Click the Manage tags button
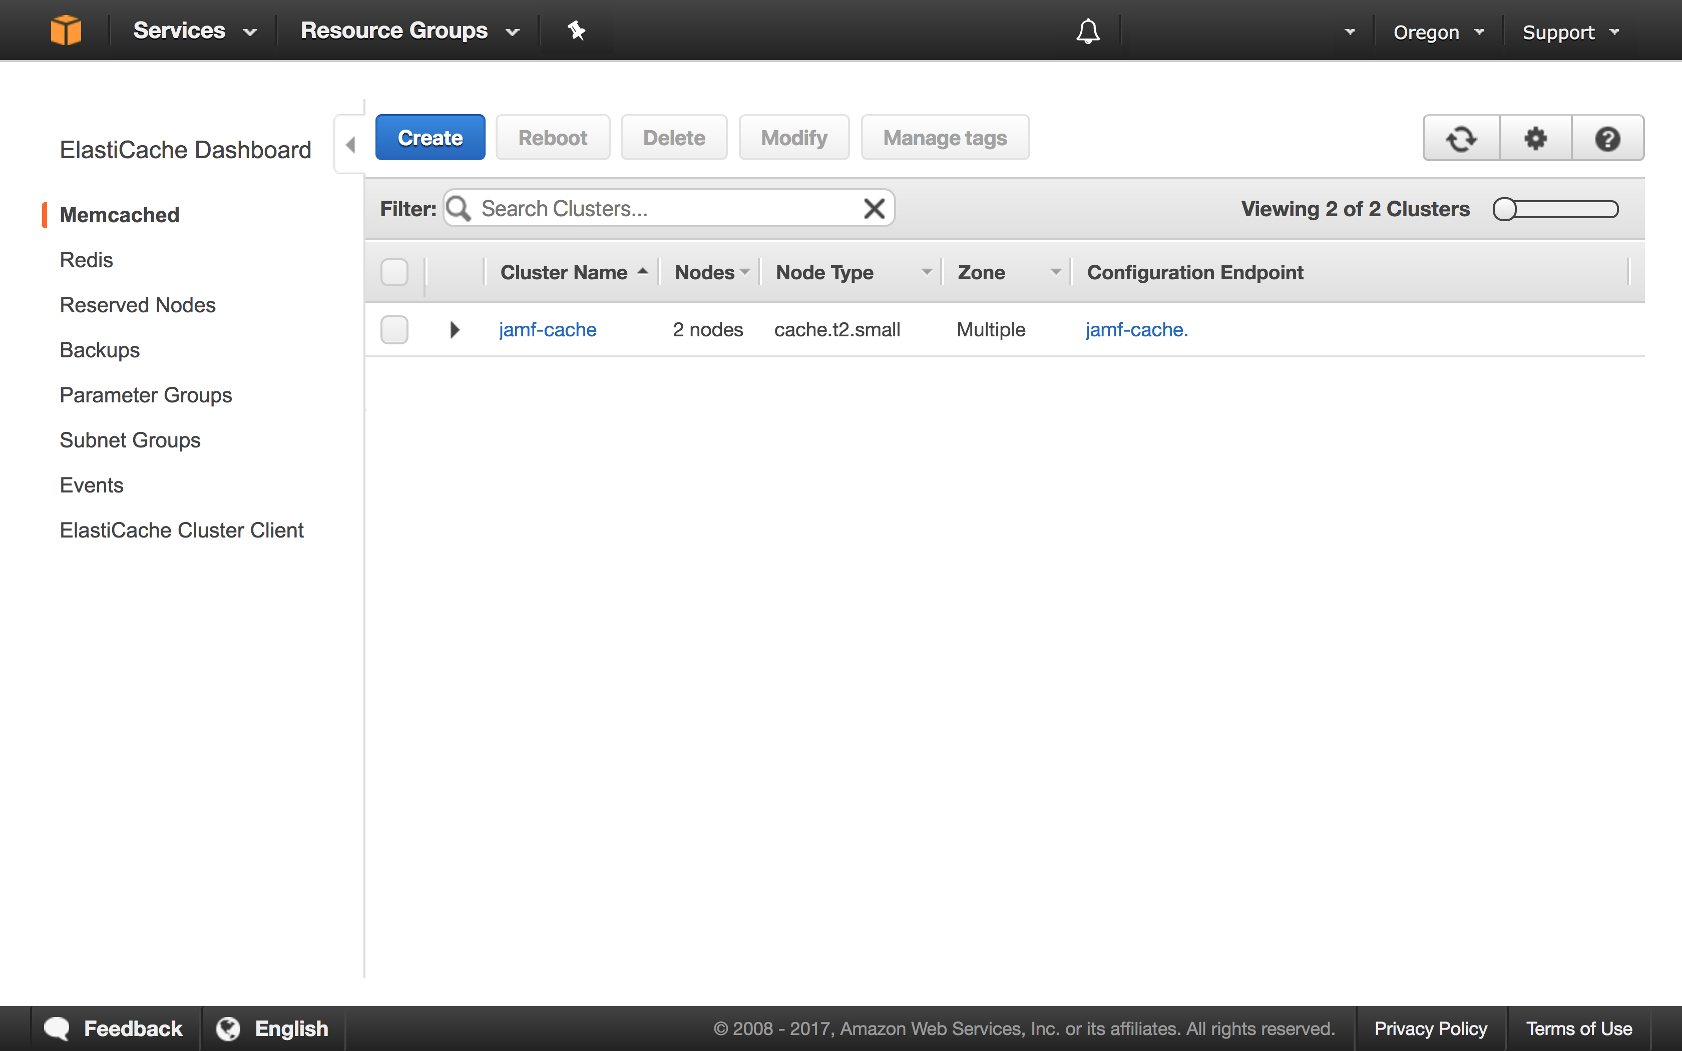The image size is (1682, 1051). click(945, 138)
